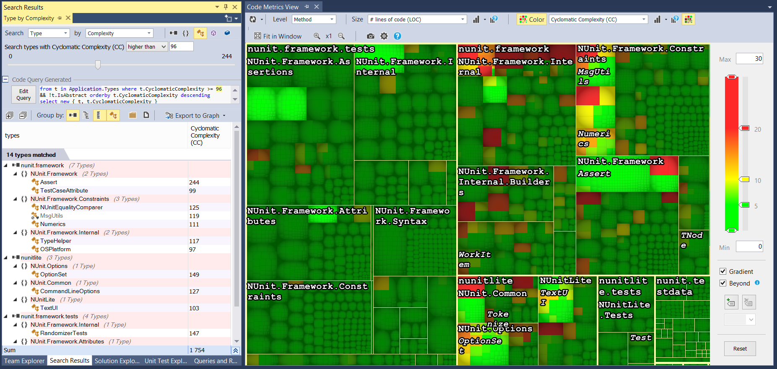Switch to Queries and Rules tab
The width and height of the screenshot is (777, 369).
[x=216, y=361]
